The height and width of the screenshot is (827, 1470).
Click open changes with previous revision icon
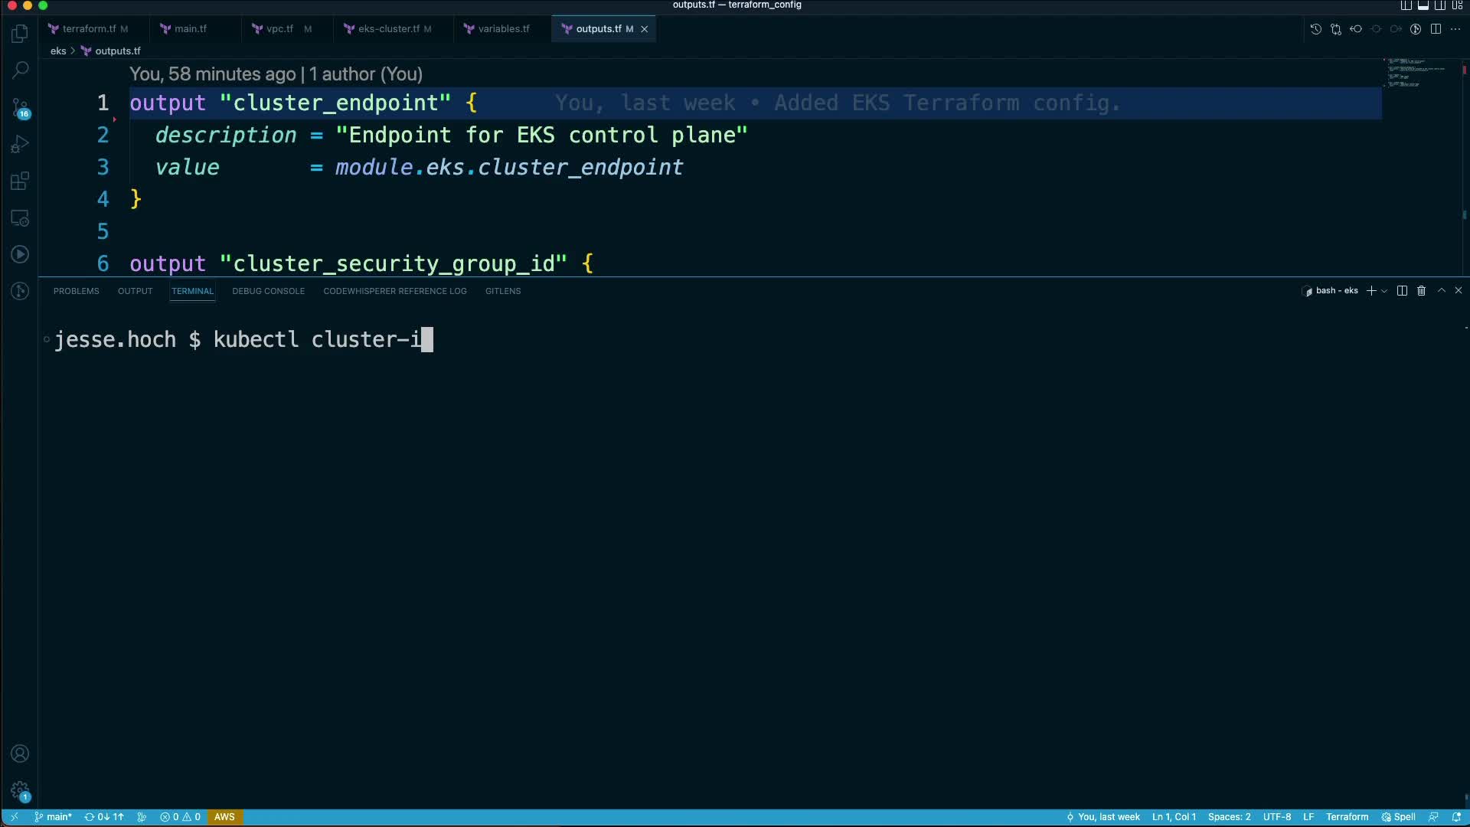pos(1356,29)
